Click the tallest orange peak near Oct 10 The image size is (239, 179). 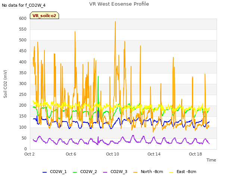[x=115, y=22]
